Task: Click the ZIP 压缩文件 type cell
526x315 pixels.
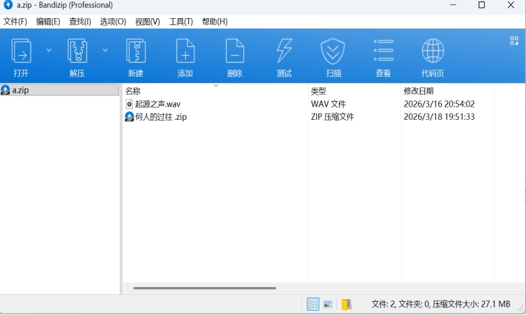Action: tap(332, 117)
